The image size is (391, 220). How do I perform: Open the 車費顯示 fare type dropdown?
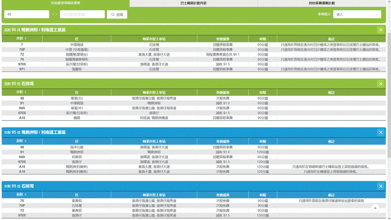[357, 15]
